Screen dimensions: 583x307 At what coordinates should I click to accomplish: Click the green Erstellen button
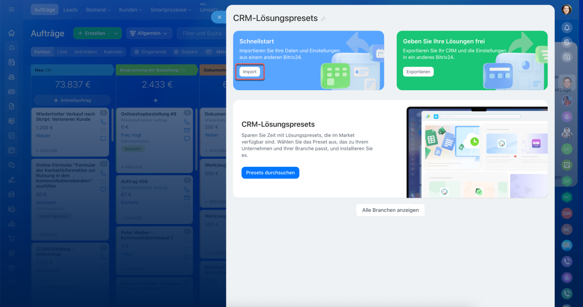click(x=92, y=33)
